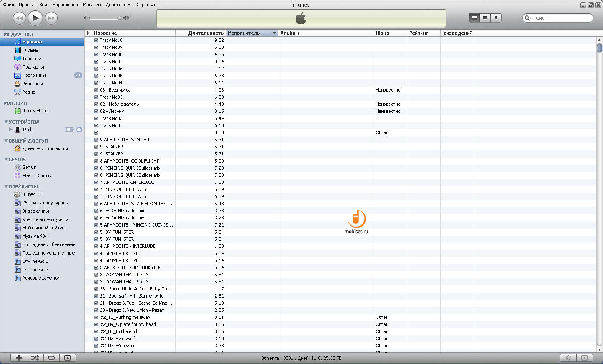Viewport: 603px width, 364px height.
Task: Collapse the ОБЩИЙ ДОСТУП section
Action: click(6, 140)
